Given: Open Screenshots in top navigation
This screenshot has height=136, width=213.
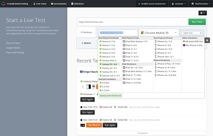Looking at the screenshot, I should pos(59,4).
